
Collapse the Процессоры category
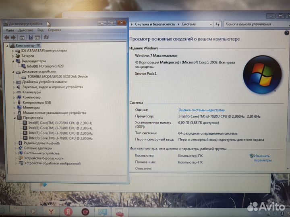coord(14,118)
